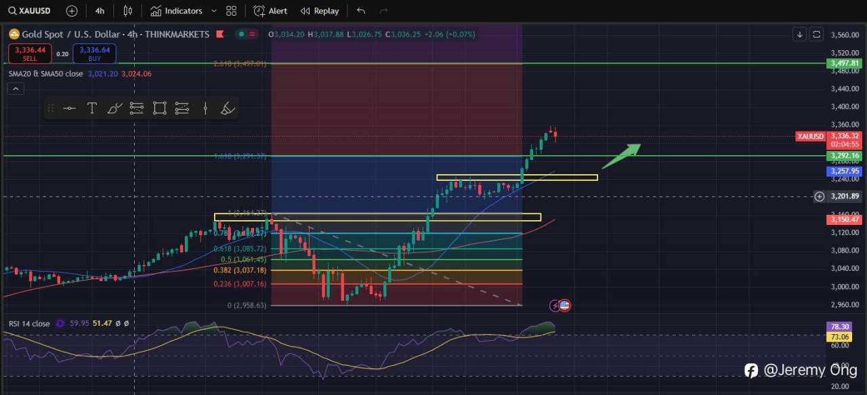Click the red XAUUSD last-price tag

[x=811, y=136]
